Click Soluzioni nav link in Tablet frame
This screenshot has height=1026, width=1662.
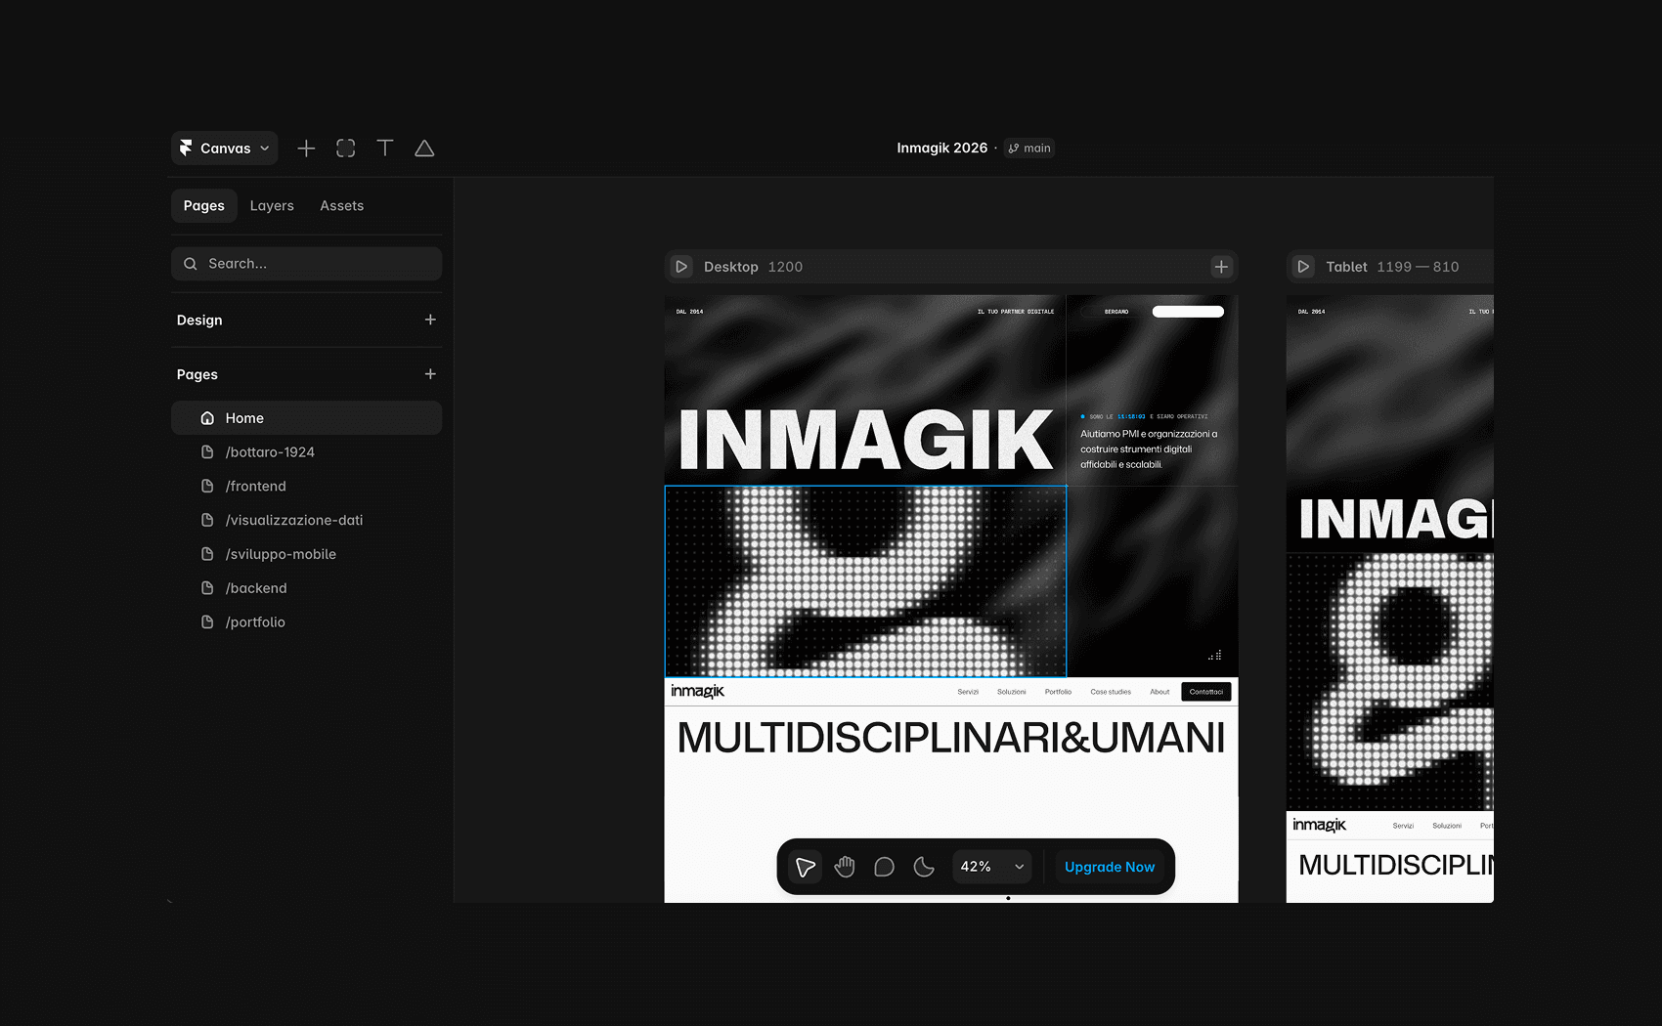tap(1447, 826)
